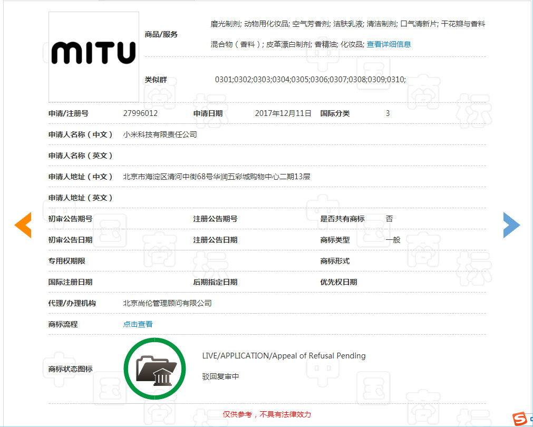
Task: Go to previous trademark with orange arrow
Action: click(x=23, y=225)
